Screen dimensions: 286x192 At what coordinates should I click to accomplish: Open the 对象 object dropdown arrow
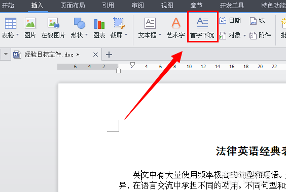click(x=244, y=35)
